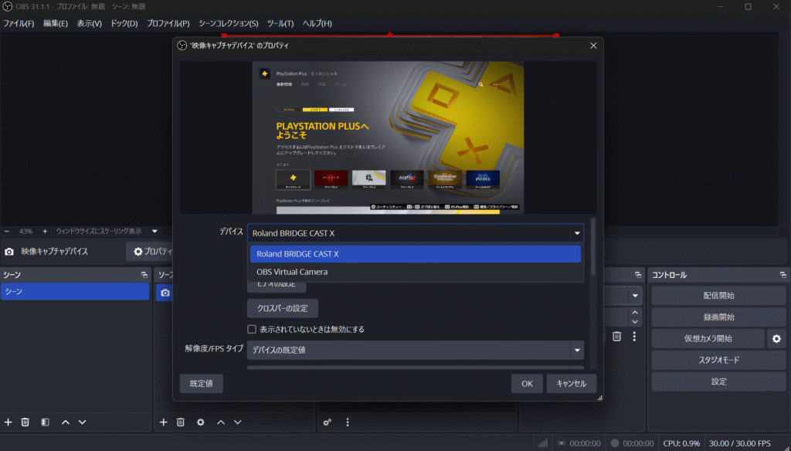This screenshot has height=451, width=791.
Task: Open シーンコレクション(S) menu
Action: [x=229, y=23]
